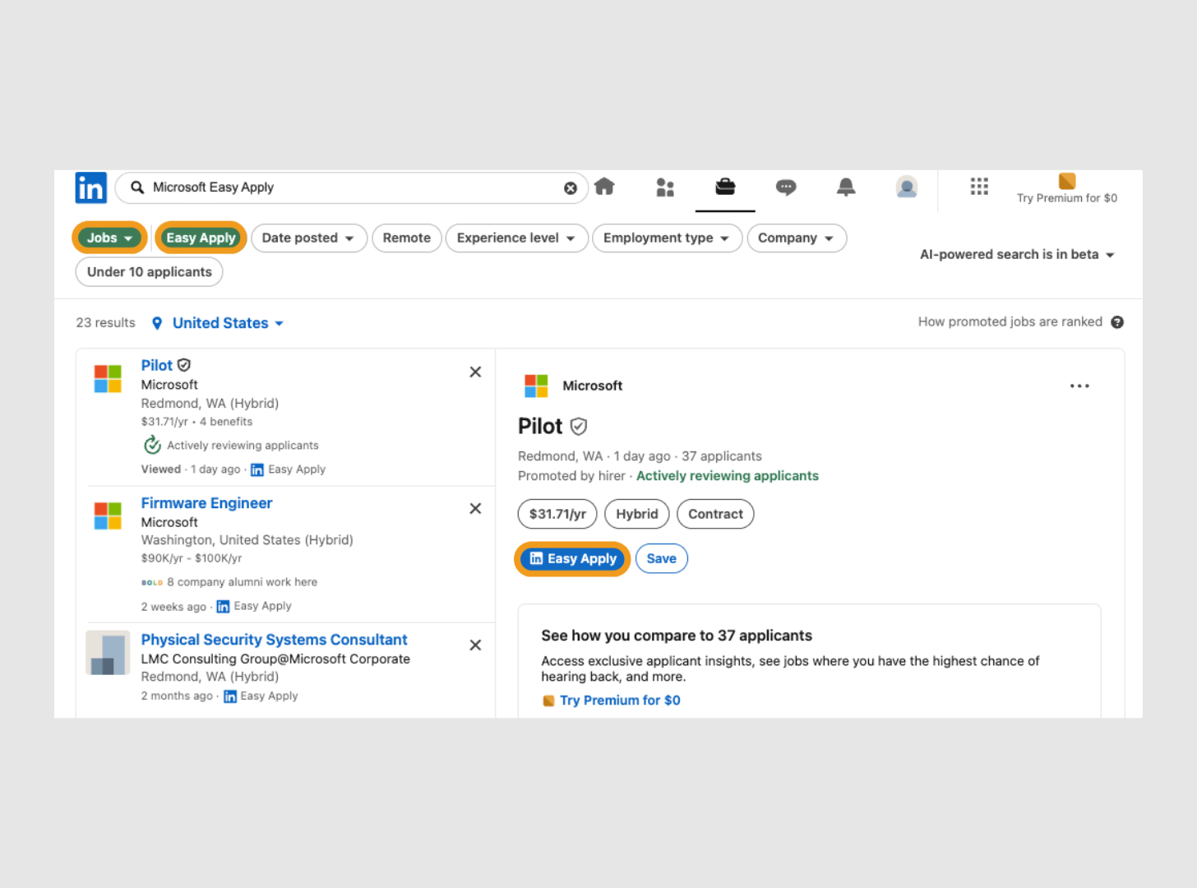Click Microsoft logo in Firmware Engineer listing
Viewport: 1197px width, 888px height.
(x=108, y=516)
